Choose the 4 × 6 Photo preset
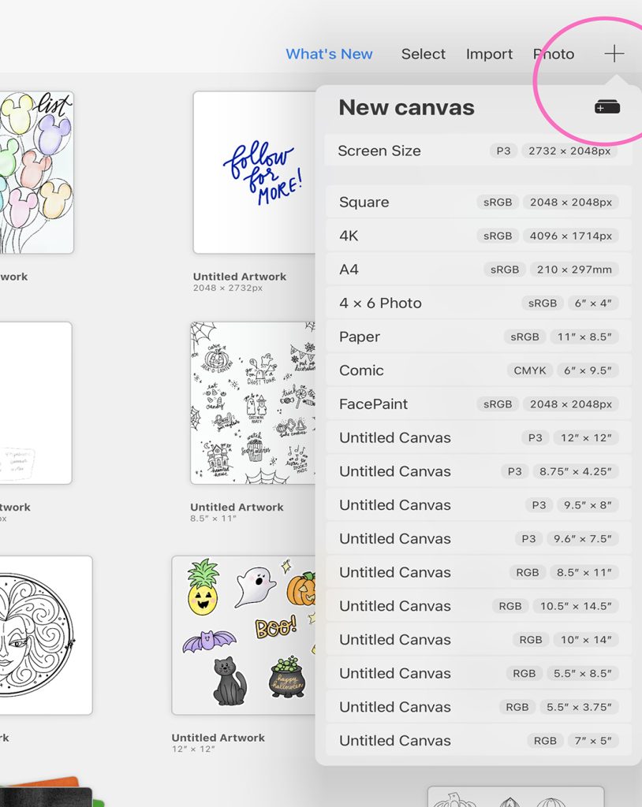Image resolution: width=642 pixels, height=807 pixels. click(478, 303)
